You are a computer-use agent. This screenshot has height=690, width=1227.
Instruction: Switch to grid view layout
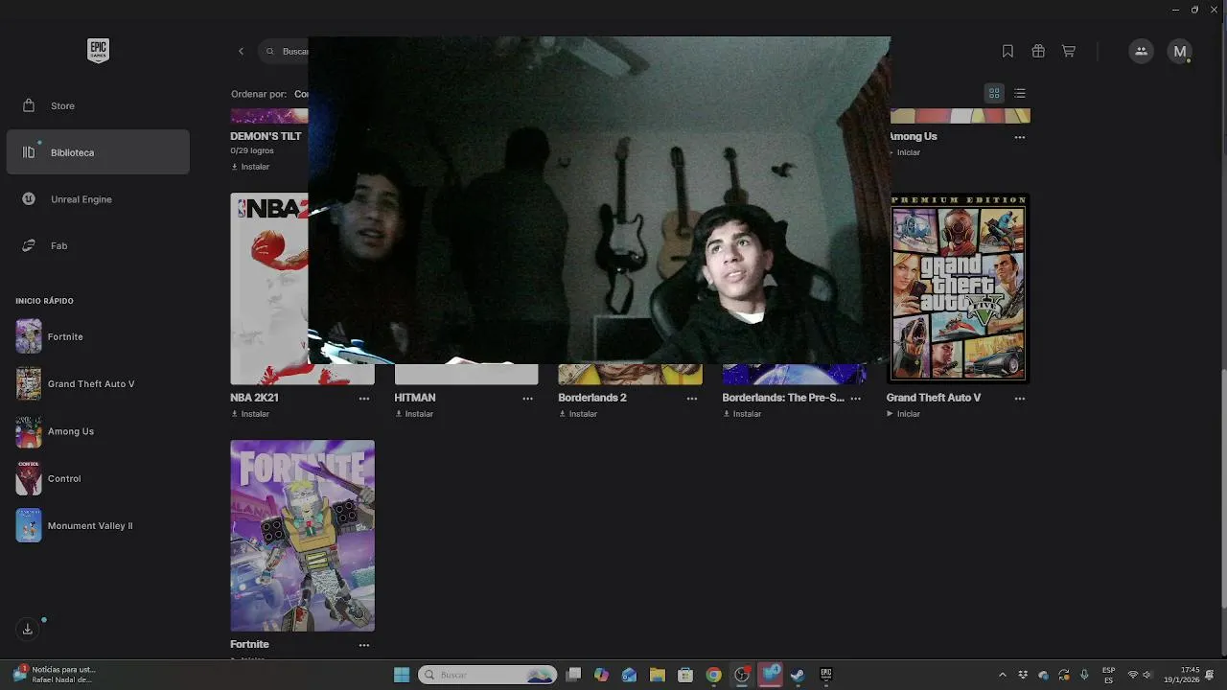coord(994,93)
